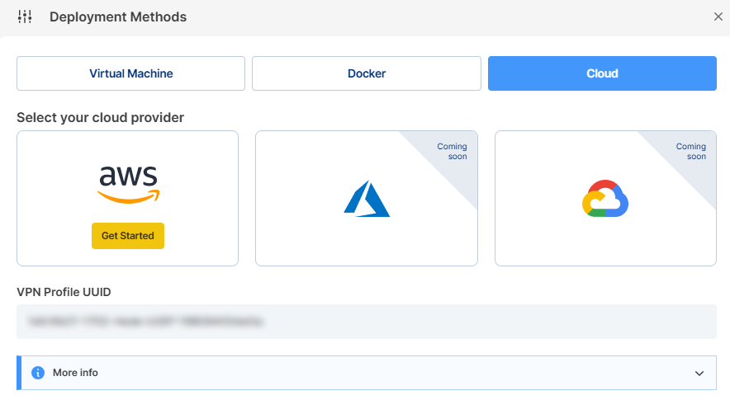Select the Cloud tab
730x400 pixels.
pyautogui.click(x=602, y=73)
